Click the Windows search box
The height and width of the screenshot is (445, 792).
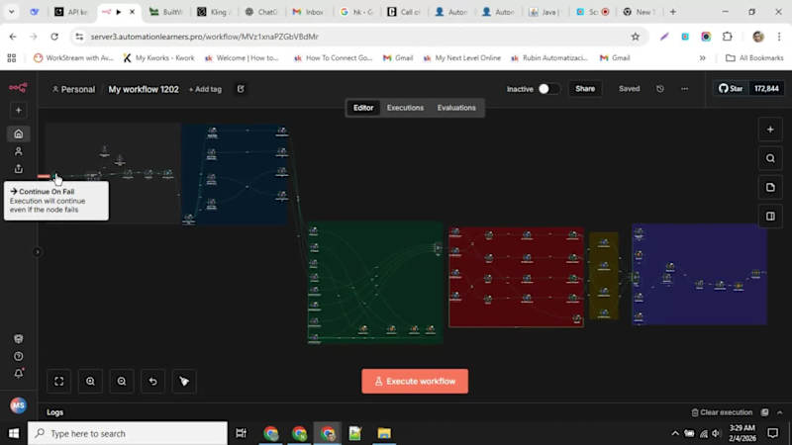[128, 433]
